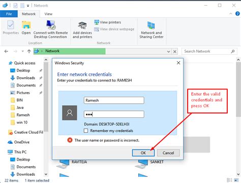
Task: Click the password field
Action: point(114,114)
